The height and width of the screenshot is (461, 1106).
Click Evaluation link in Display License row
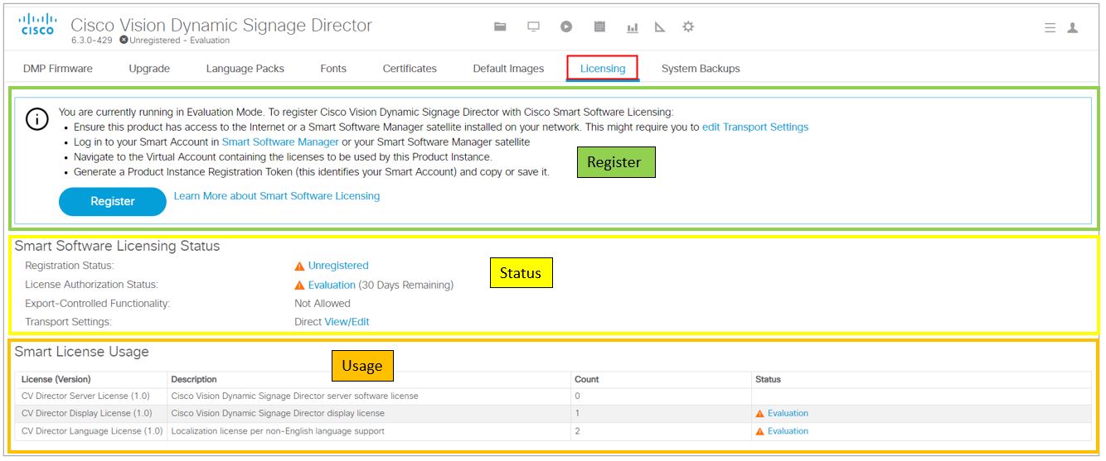[788, 413]
